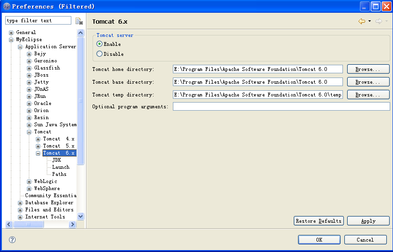
Task: Click the Tomcat base directory field
Action: point(257,82)
